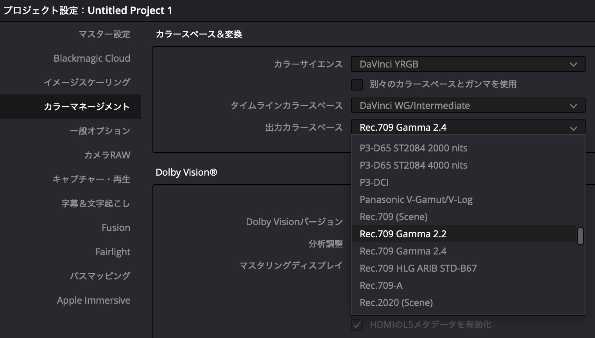Toggle HDMIのL5メタデータを有効化 checkbox
595x338 pixels.
coord(357,325)
